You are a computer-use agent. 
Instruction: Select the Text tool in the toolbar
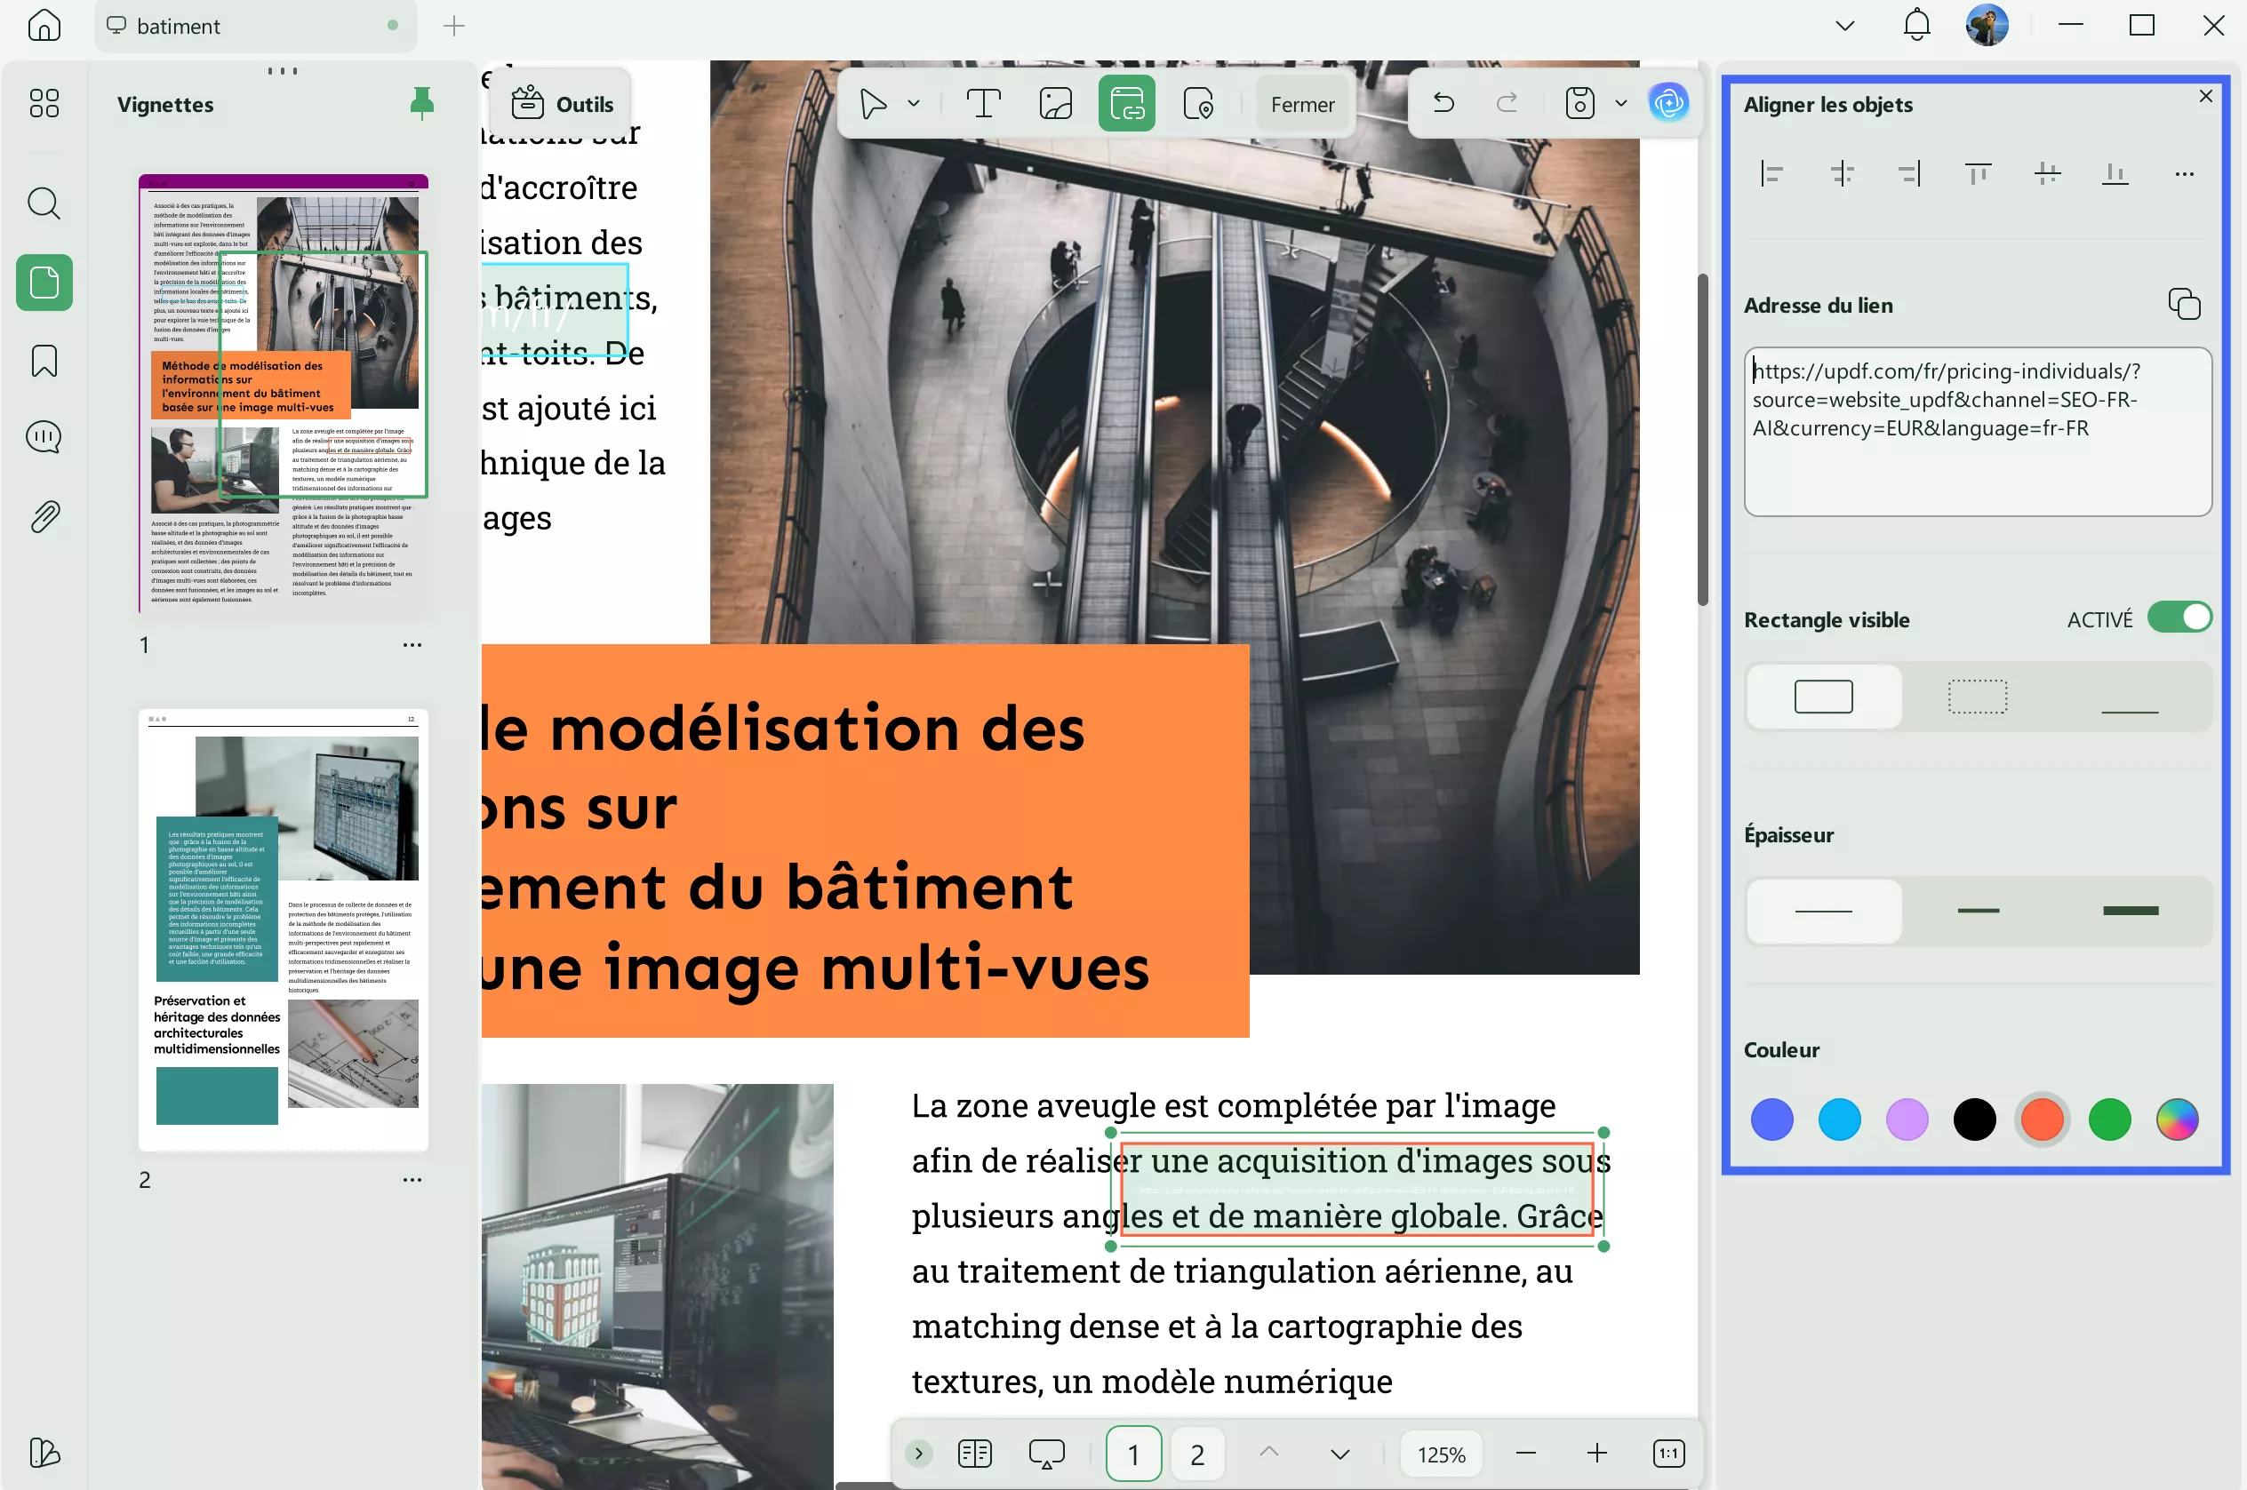tap(983, 103)
